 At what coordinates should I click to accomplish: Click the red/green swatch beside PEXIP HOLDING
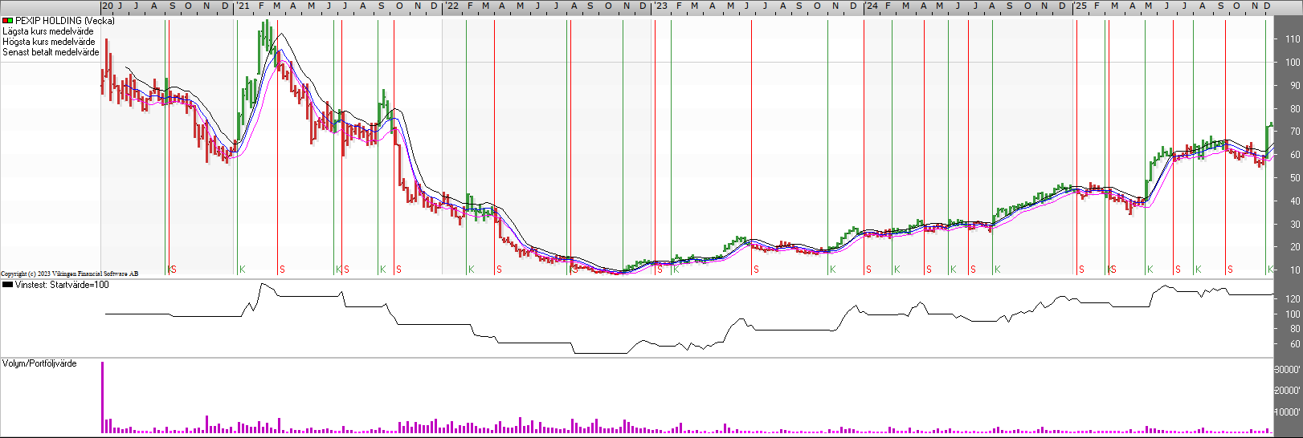(7, 21)
